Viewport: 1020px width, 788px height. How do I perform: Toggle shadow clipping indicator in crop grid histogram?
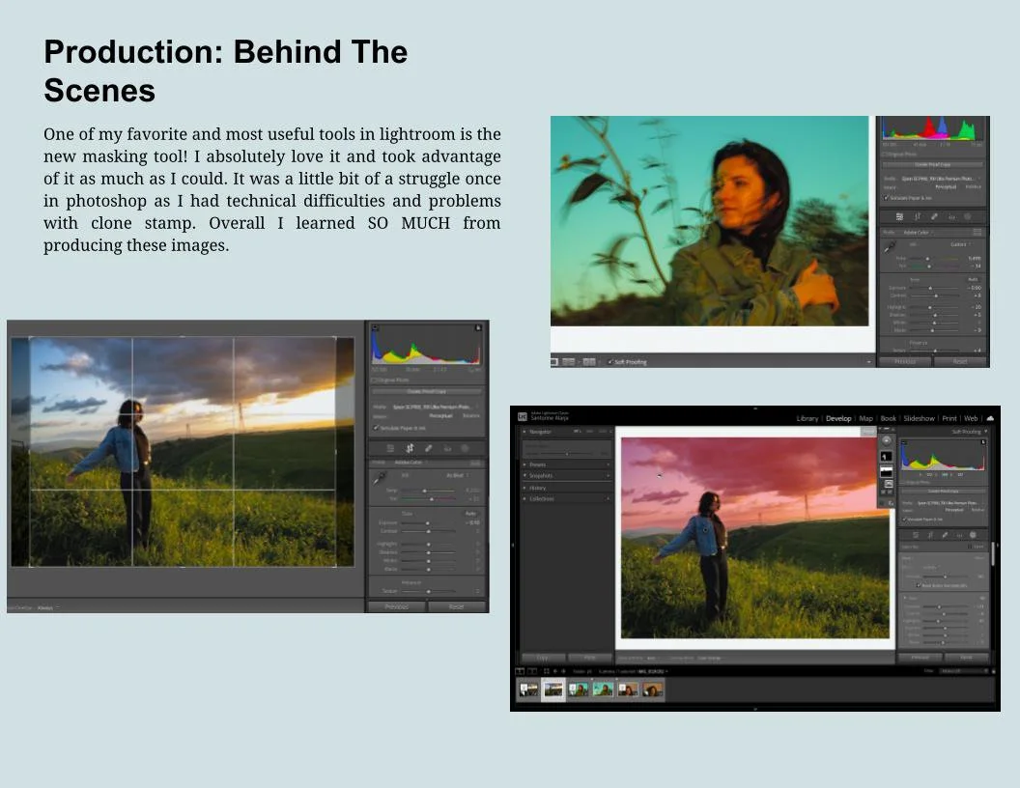(376, 327)
